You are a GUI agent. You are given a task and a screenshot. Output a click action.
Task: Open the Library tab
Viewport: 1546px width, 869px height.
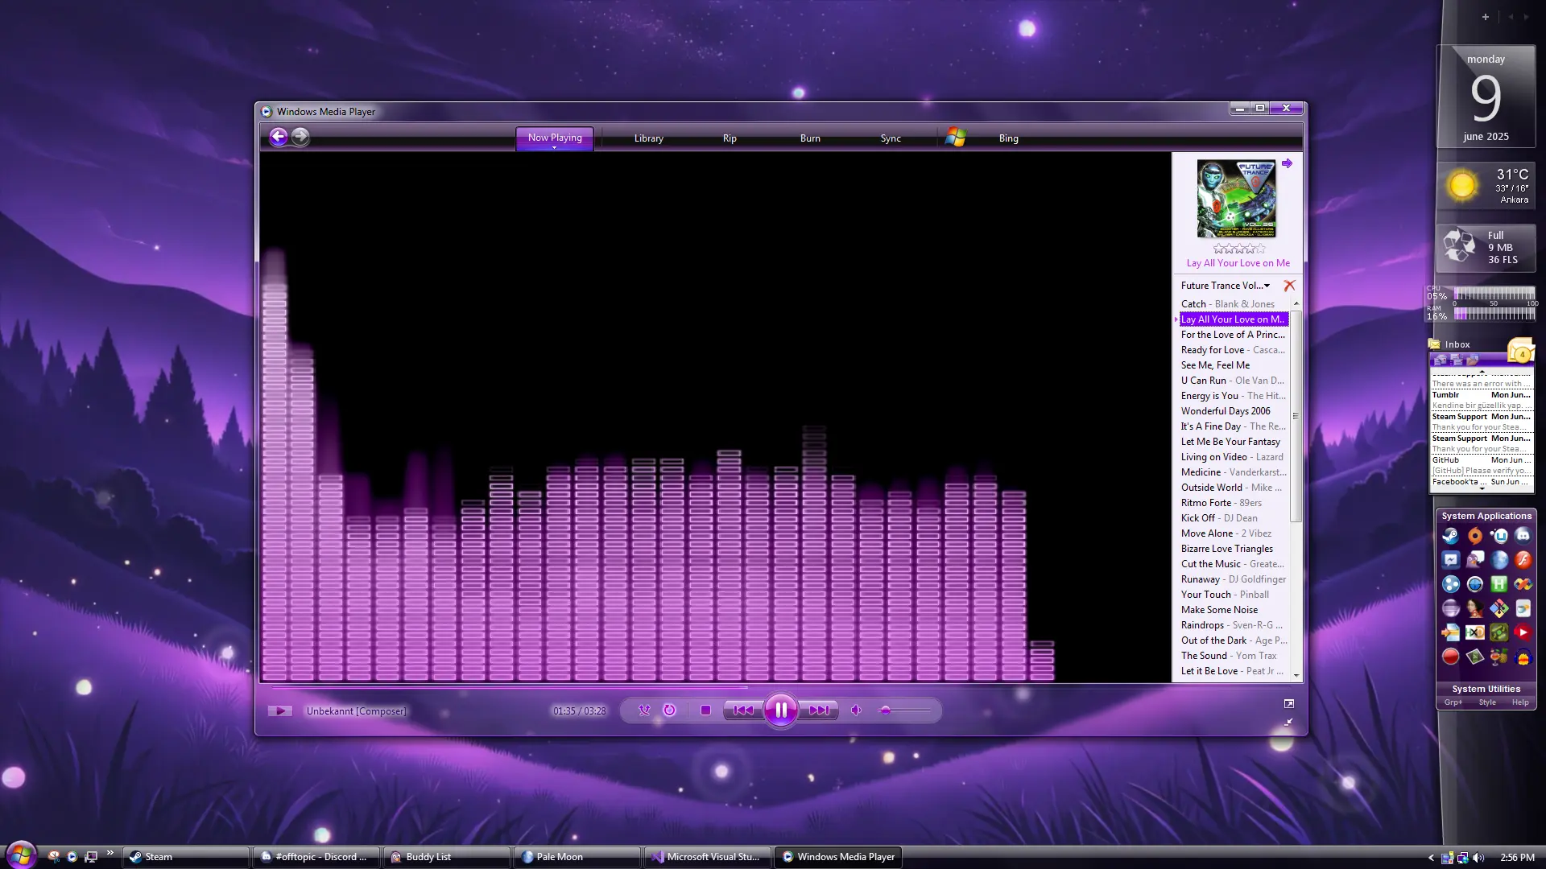(x=648, y=138)
